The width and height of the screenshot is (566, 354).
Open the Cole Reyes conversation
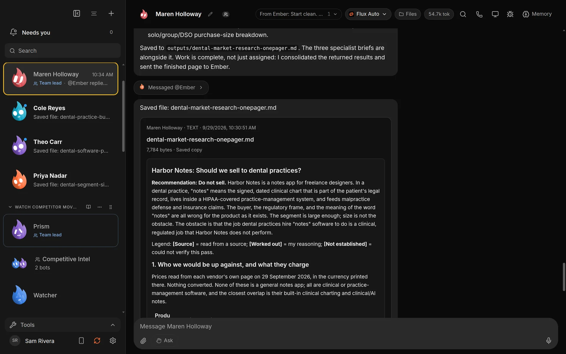(61, 112)
